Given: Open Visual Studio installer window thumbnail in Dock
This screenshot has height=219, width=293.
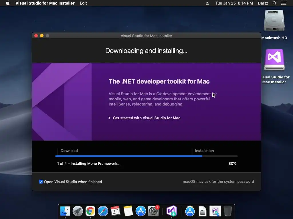Looking at the screenshot, I should point(215,211).
